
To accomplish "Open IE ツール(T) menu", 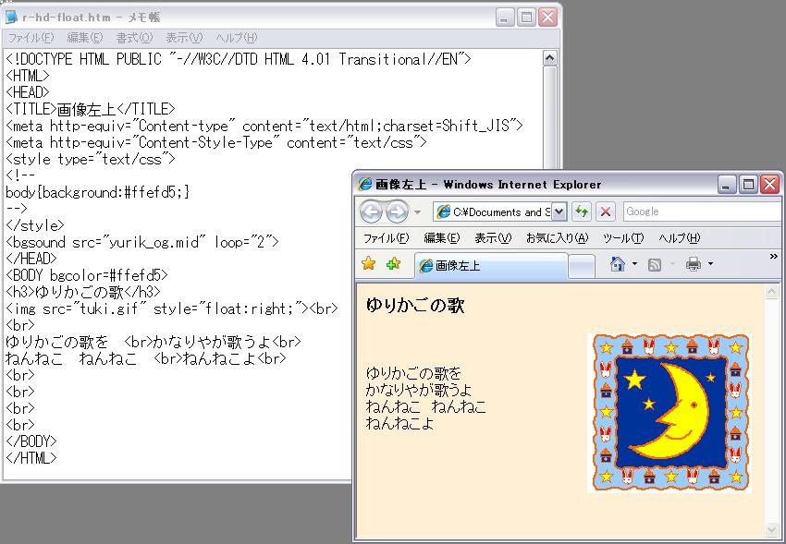I will pos(623,238).
